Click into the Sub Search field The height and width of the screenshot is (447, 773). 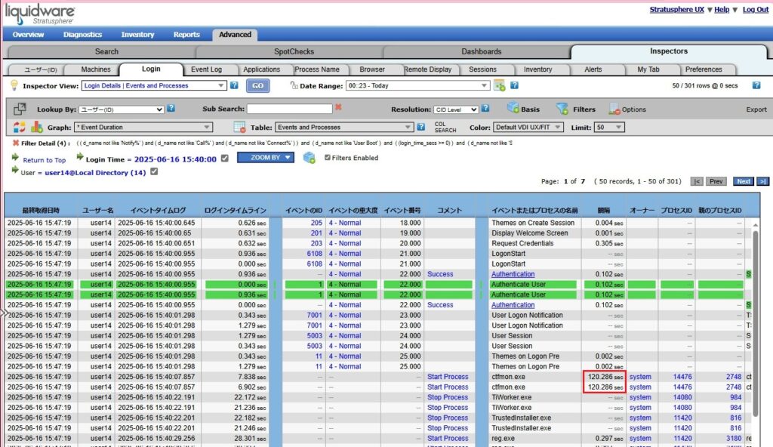tap(289, 109)
